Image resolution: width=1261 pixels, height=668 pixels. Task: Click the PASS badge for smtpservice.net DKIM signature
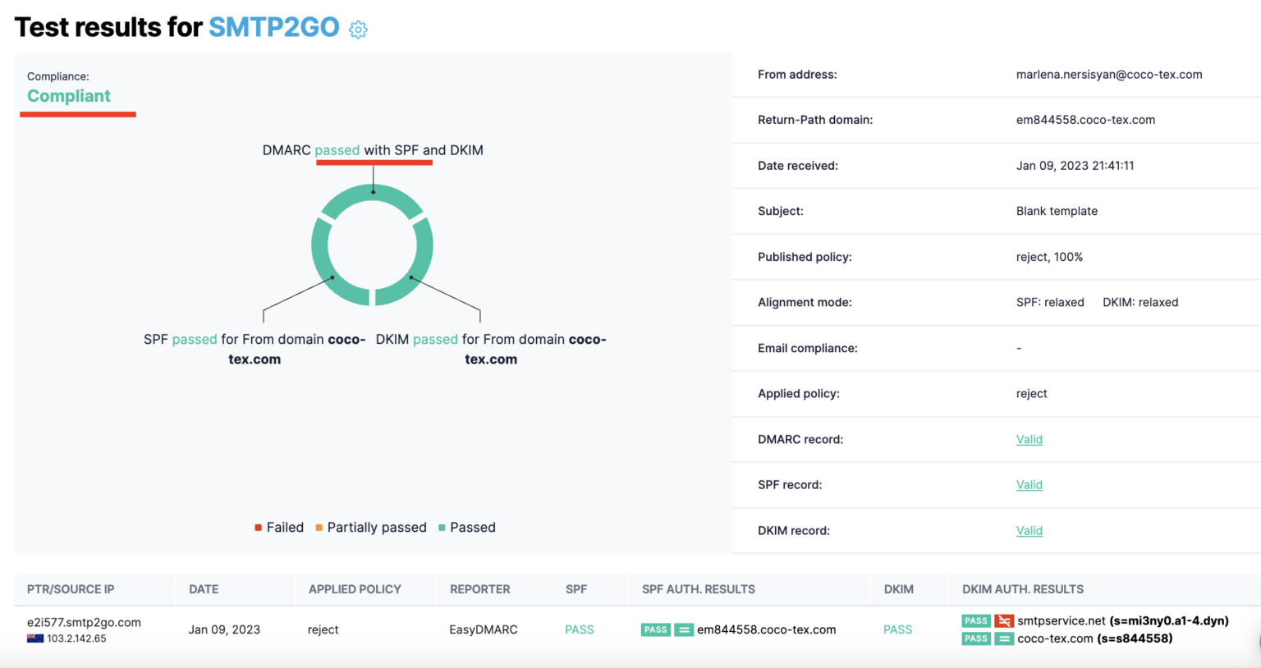976,620
